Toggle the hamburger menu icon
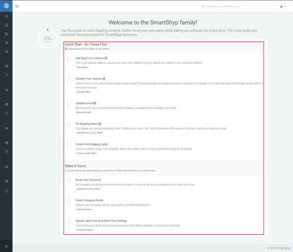This screenshot has height=252, width=293. coord(17,6)
